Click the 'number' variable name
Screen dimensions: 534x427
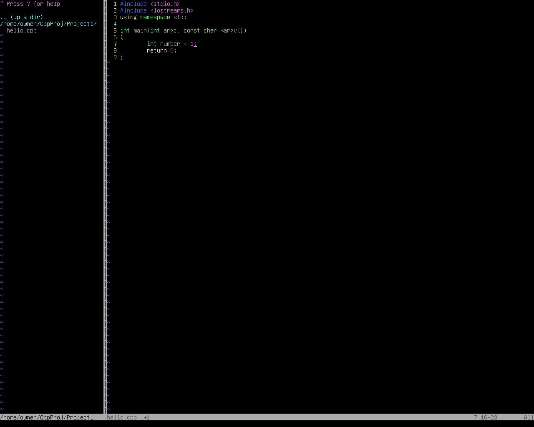point(170,44)
